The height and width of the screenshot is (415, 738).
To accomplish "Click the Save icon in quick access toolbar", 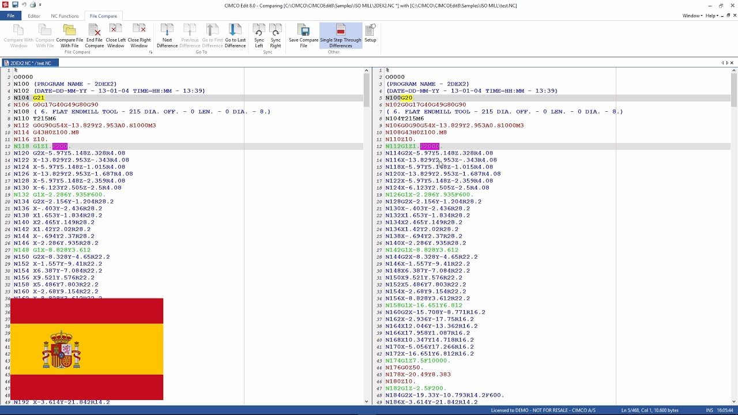I will point(16,5).
